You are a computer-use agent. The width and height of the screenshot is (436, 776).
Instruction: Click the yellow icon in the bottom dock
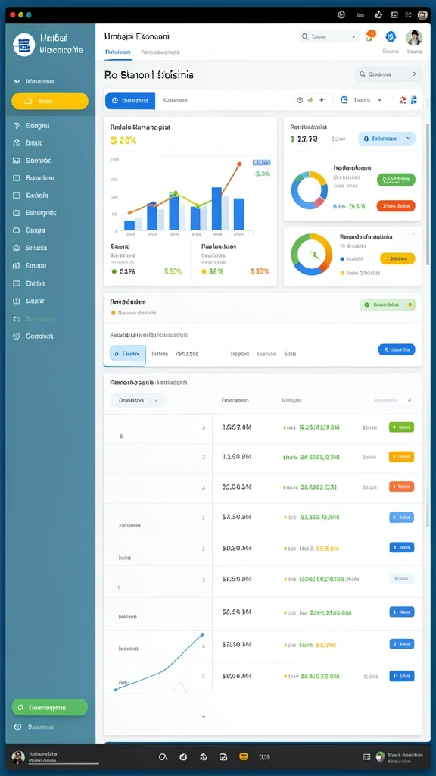tap(243, 757)
